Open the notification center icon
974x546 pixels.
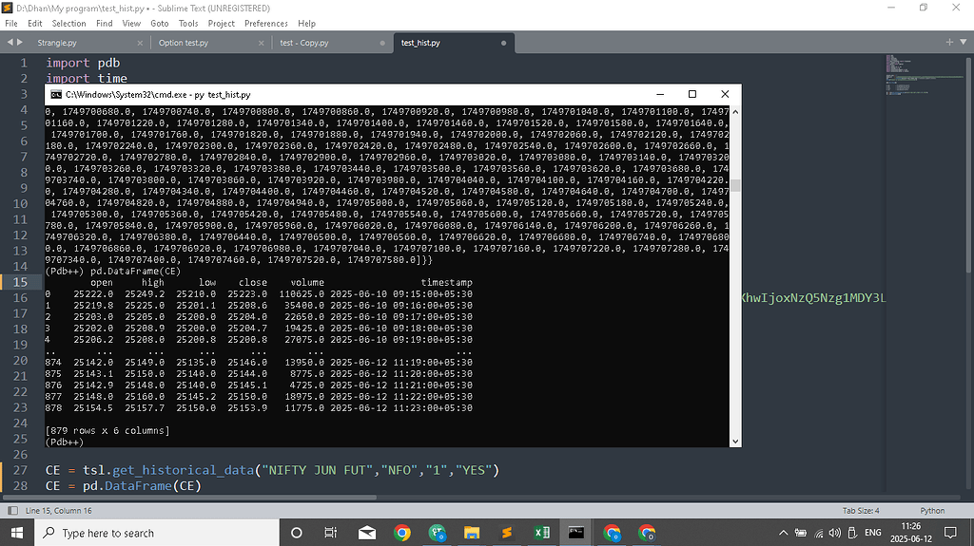tap(950, 533)
